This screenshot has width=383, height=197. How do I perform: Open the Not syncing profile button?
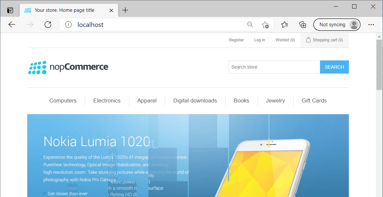tap(337, 24)
